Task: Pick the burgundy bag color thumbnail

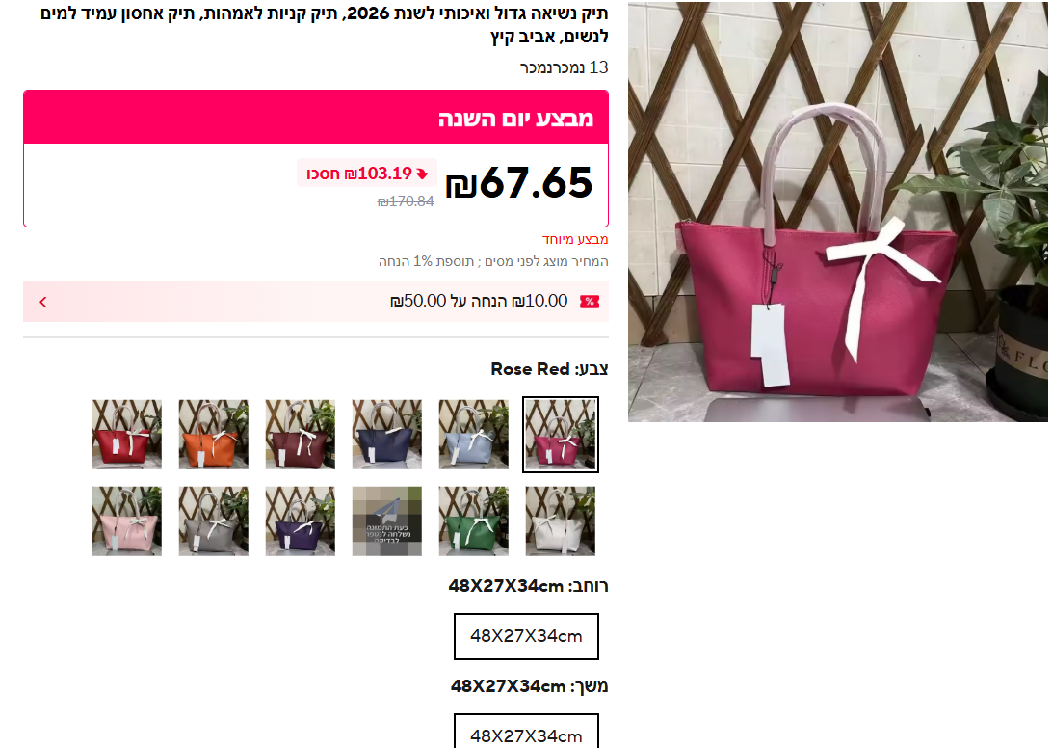Action: (x=300, y=435)
